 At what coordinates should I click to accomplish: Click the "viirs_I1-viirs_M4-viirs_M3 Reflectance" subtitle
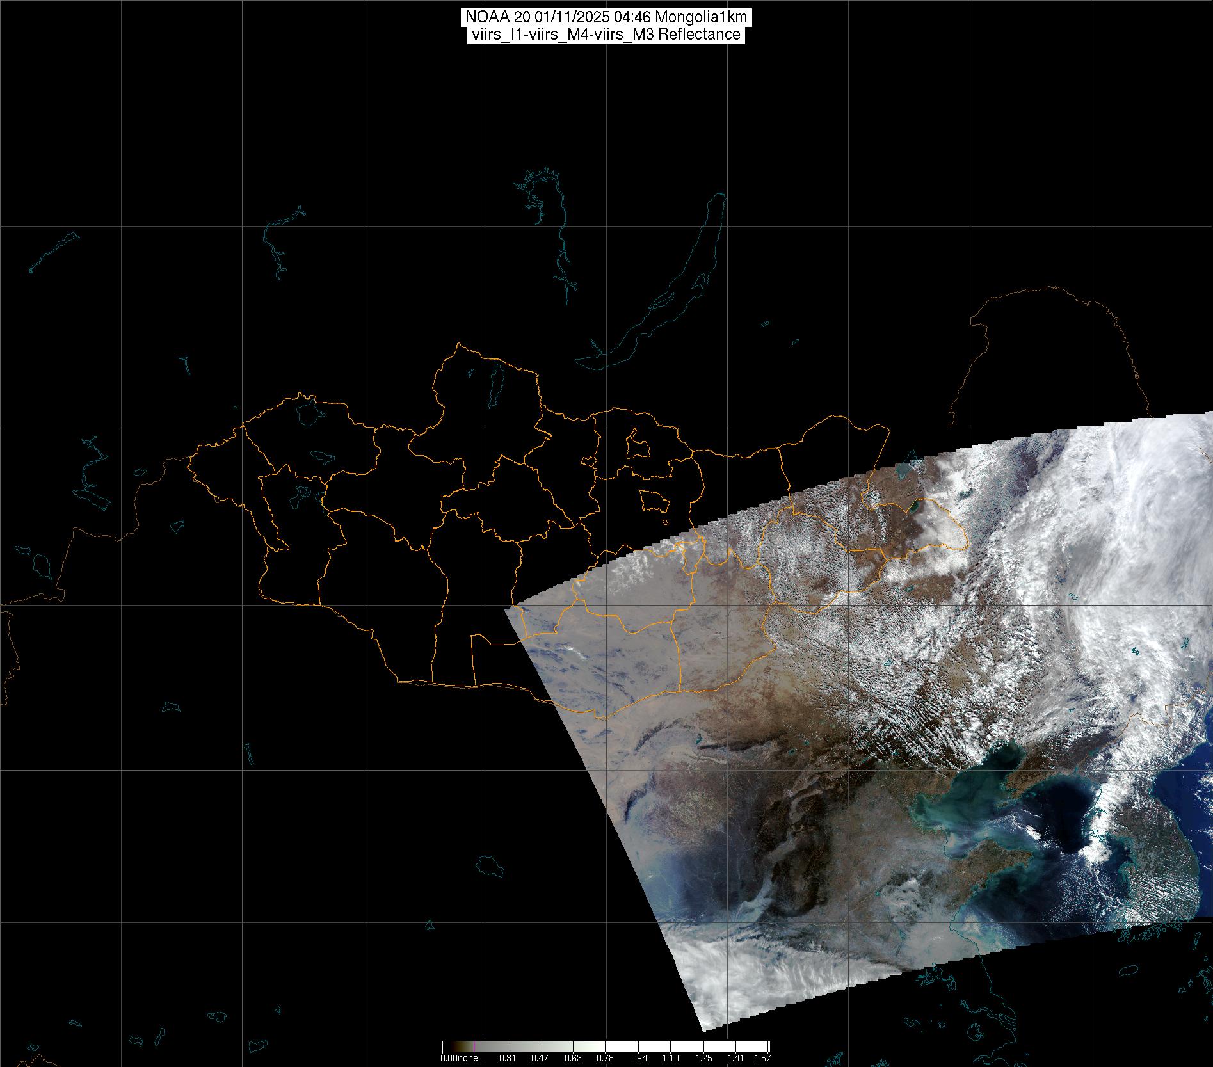[606, 35]
